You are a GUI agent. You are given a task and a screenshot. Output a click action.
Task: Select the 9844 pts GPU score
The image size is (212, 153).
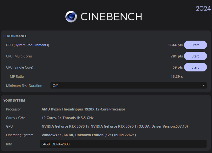pyautogui.click(x=176, y=45)
